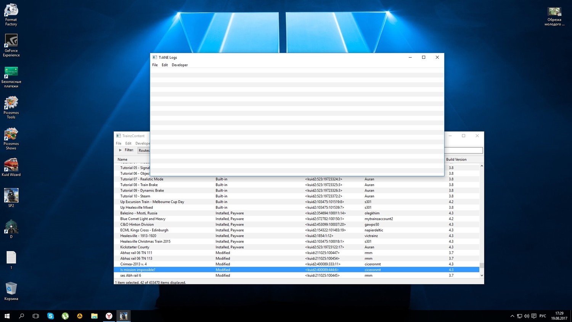Open the File menu in T:ANE Logs
The image size is (572, 322).
point(155,65)
